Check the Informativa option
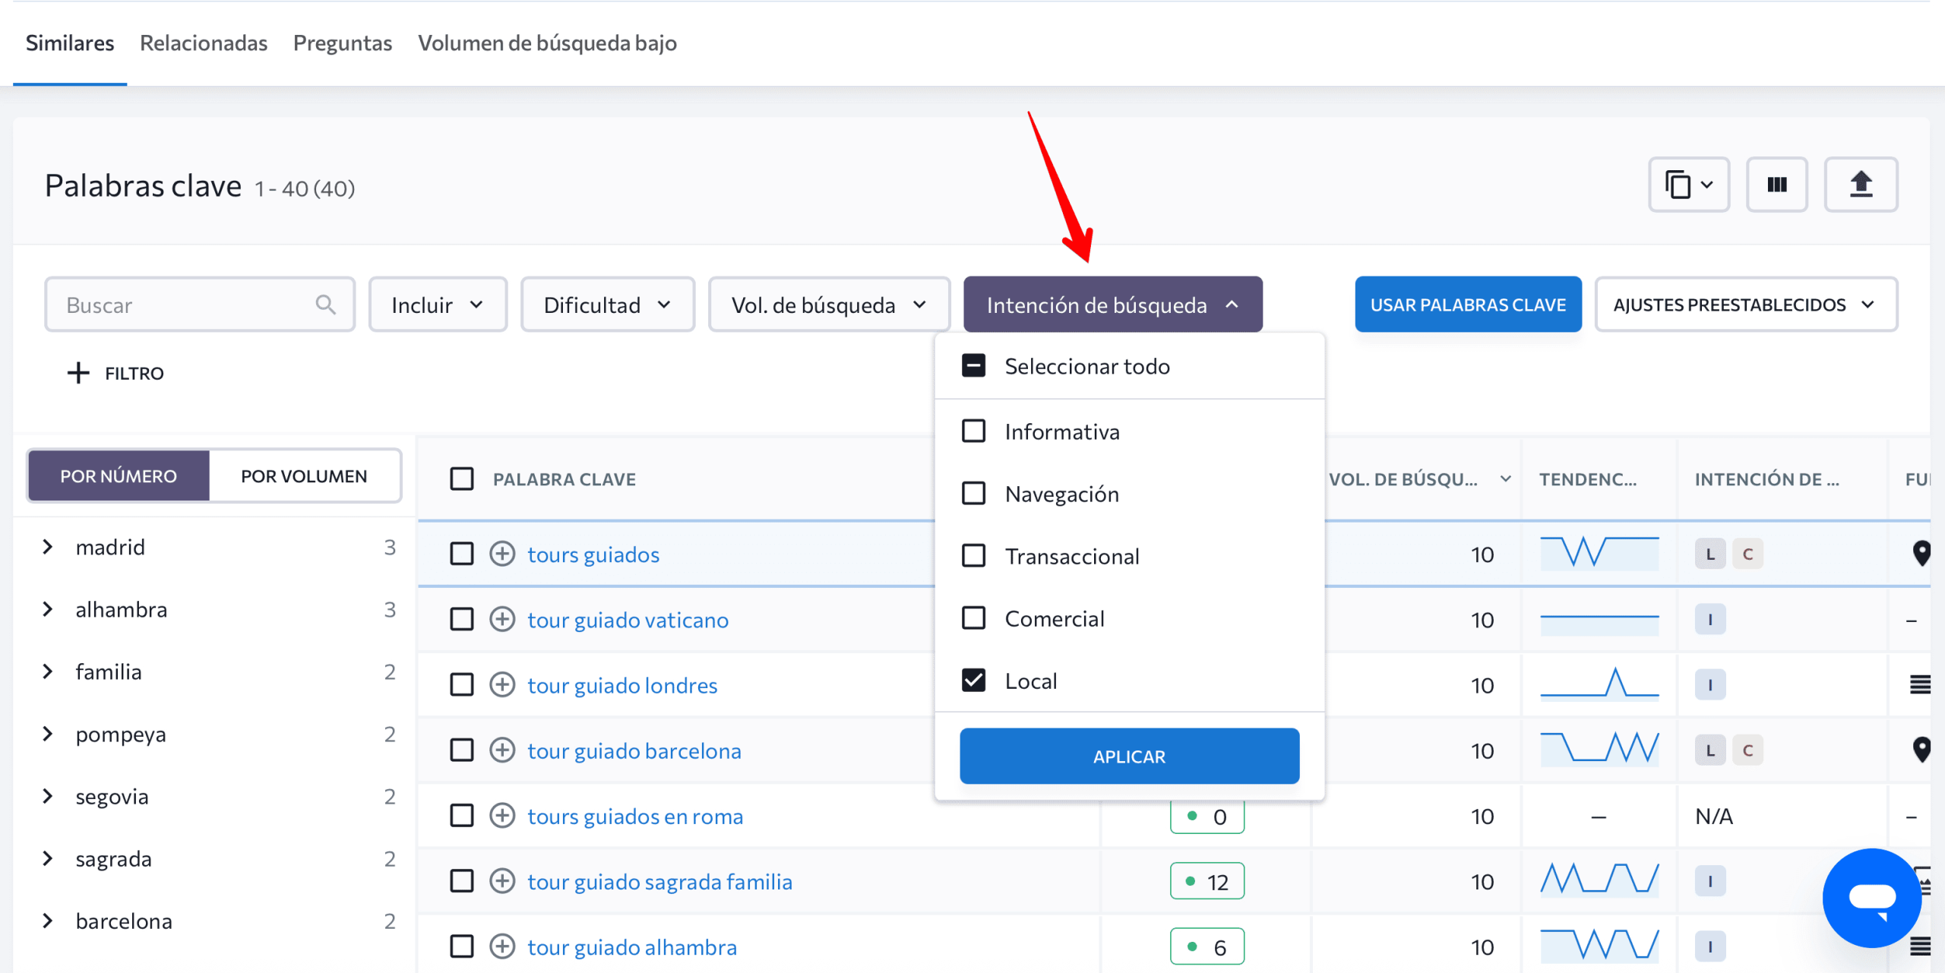This screenshot has height=973, width=1945. 973,431
